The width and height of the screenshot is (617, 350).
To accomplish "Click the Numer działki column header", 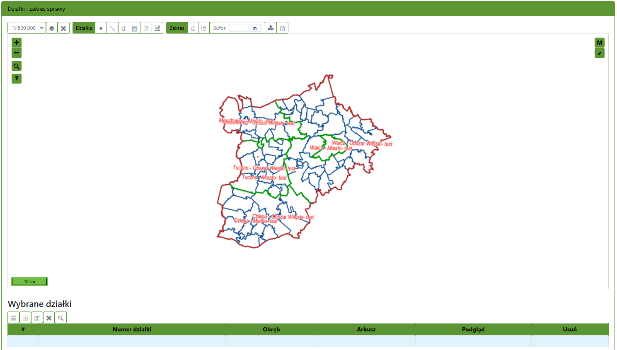I will pos(132,329).
